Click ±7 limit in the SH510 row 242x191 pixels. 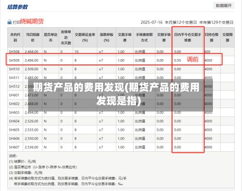click(101, 69)
